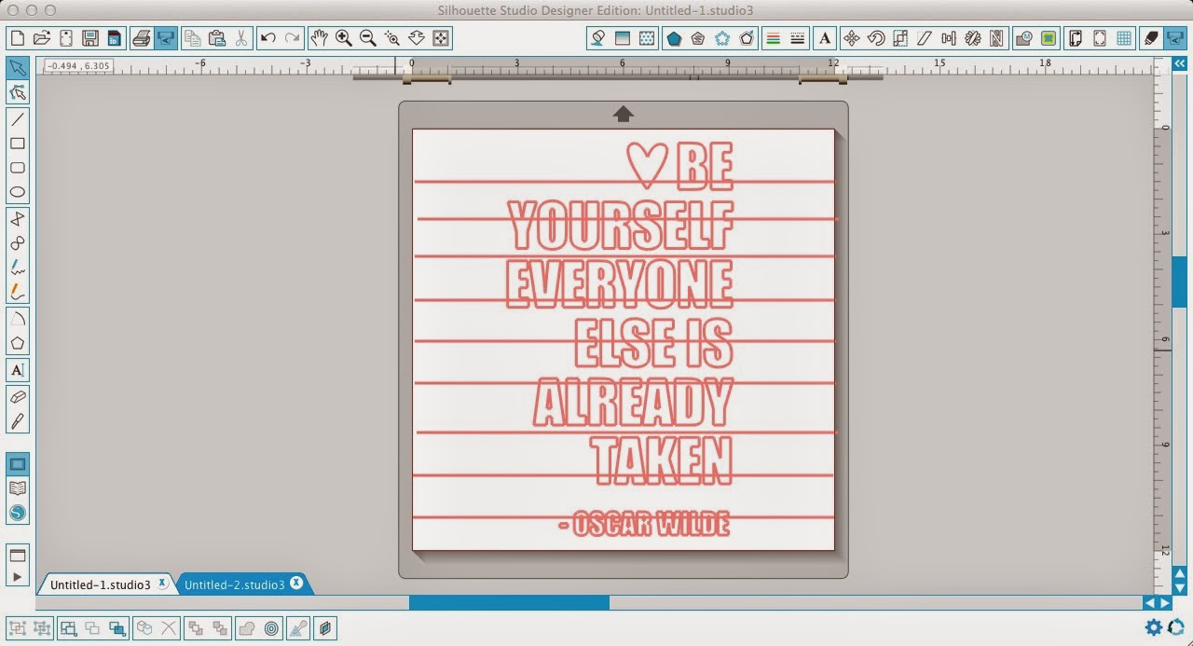
Task: Open the Rotate options window
Action: point(876,38)
